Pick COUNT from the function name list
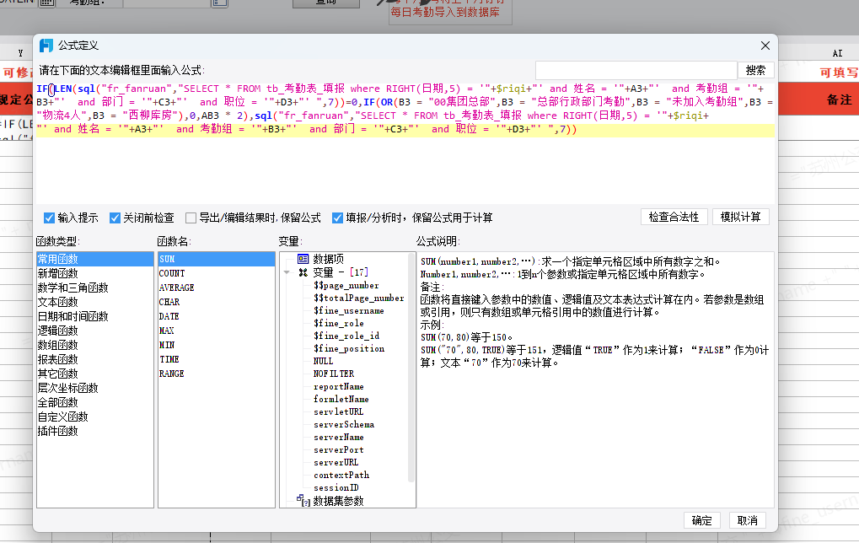Viewport: 859px width, 543px height. click(x=172, y=273)
